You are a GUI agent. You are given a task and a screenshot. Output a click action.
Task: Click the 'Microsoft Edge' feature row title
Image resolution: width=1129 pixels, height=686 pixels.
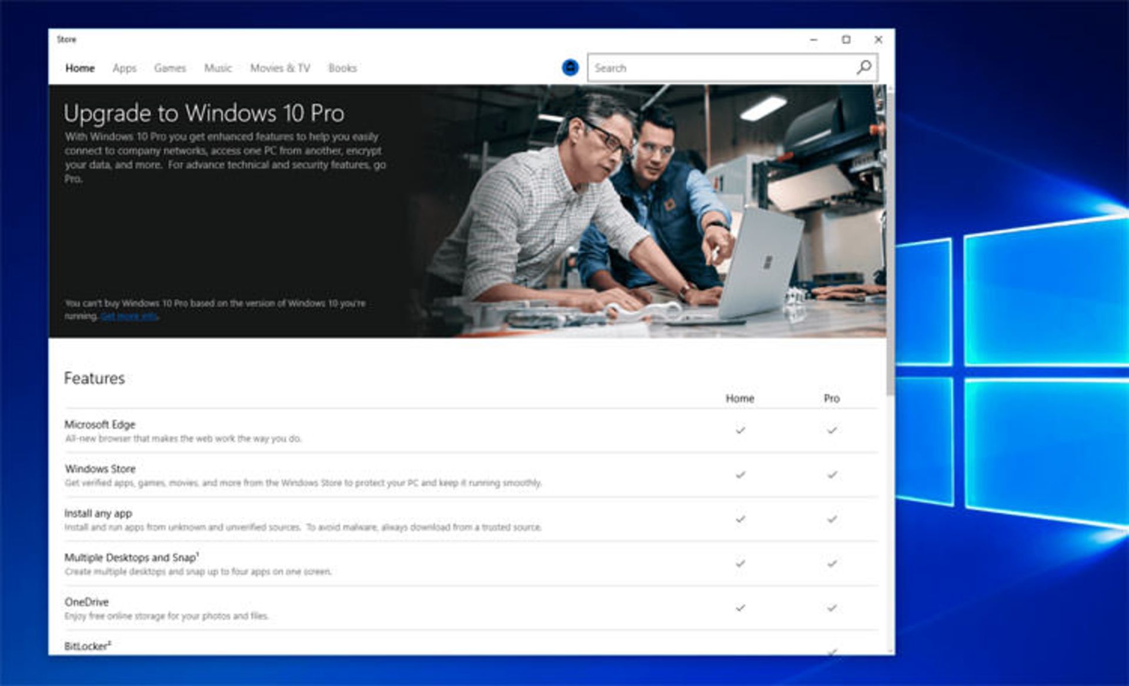100,424
